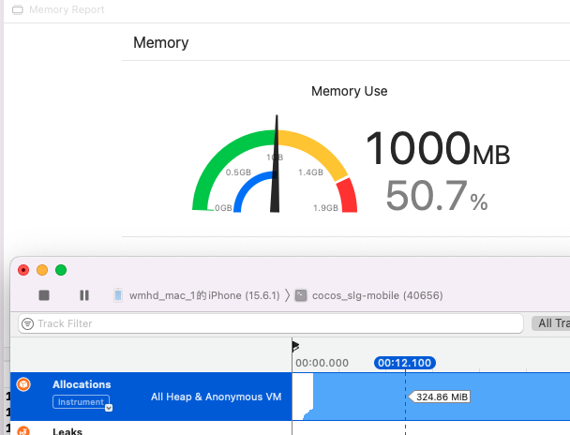Click the 00:12.100 playhead time label
570x435 pixels.
[404, 363]
